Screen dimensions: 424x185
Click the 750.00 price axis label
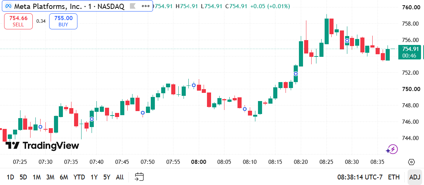coord(410,89)
